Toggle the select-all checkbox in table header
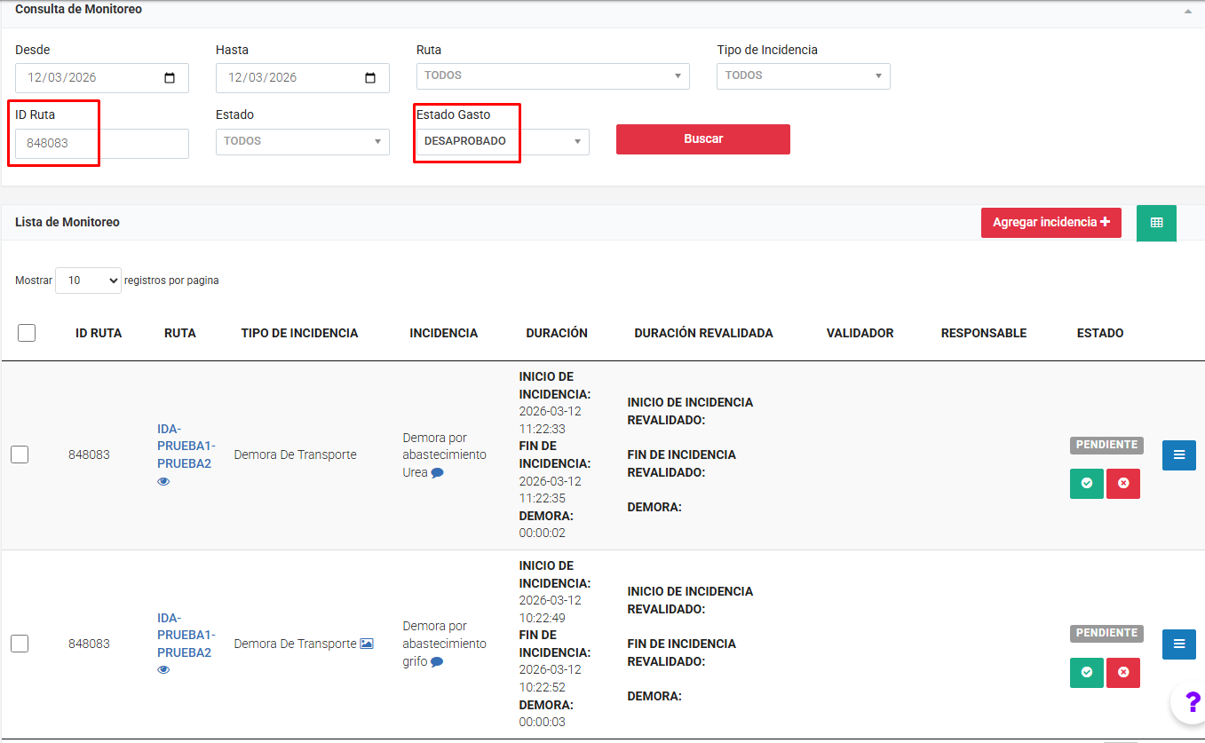The image size is (1205, 743). (27, 333)
